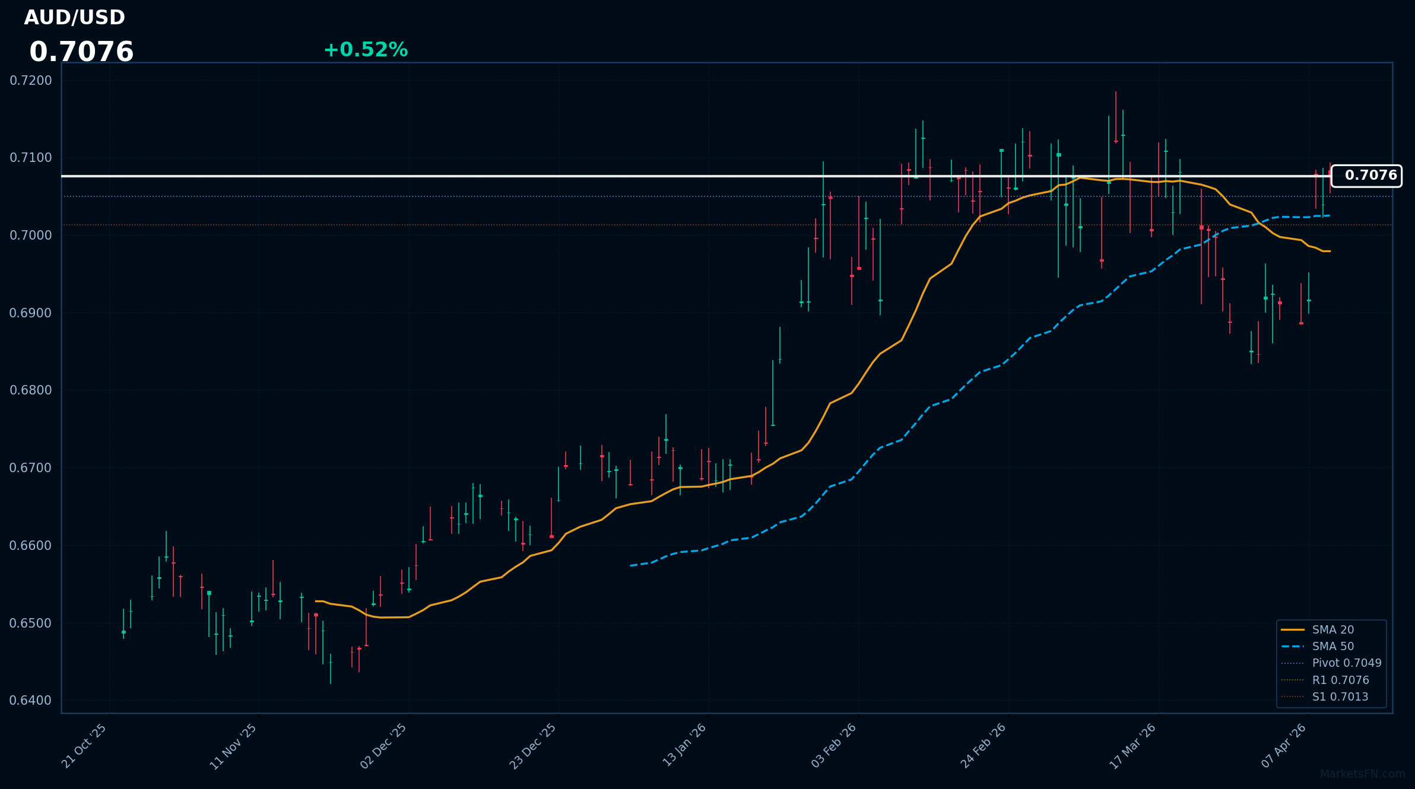The height and width of the screenshot is (789, 1415).
Task: Click the R1 0.7076 legend entry
Action: point(1325,680)
